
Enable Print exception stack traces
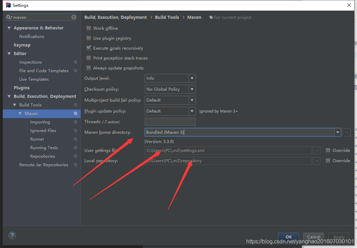coord(88,58)
